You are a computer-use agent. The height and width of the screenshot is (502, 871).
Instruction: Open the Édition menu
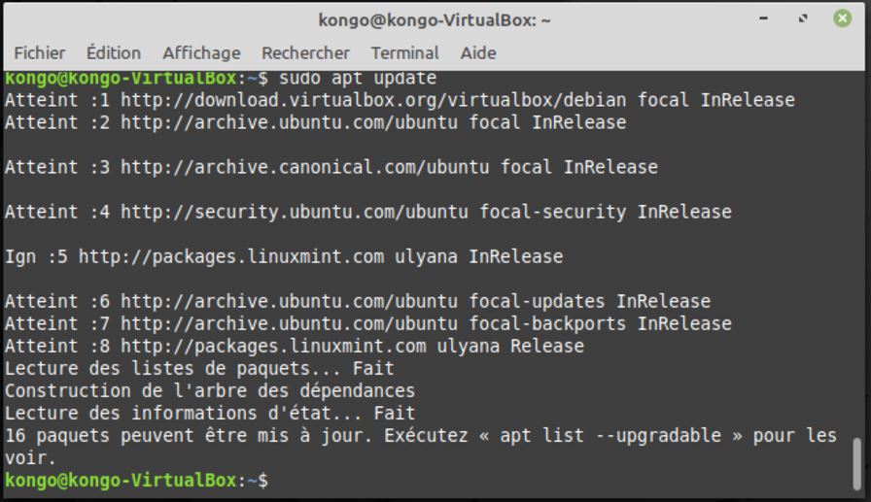pyautogui.click(x=114, y=53)
